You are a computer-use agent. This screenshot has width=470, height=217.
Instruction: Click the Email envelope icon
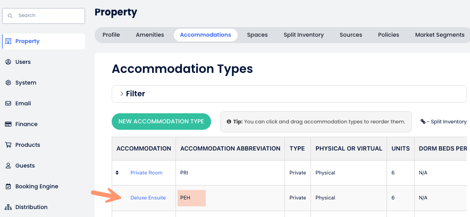[9, 104]
